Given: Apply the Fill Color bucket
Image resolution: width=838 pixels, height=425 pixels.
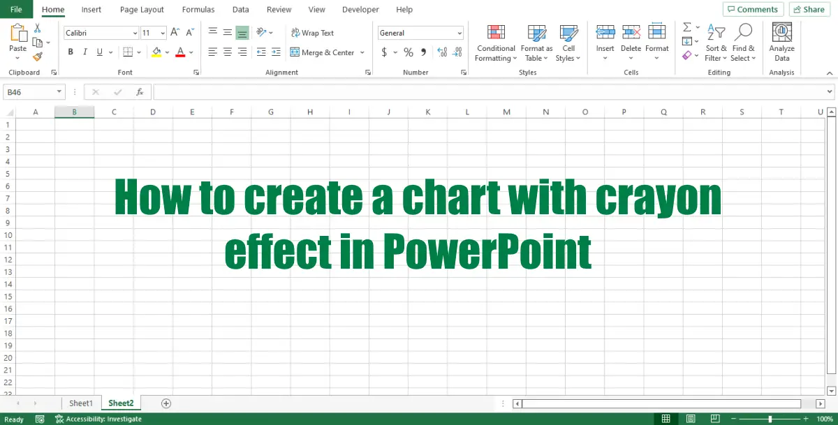Looking at the screenshot, I should tap(156, 52).
